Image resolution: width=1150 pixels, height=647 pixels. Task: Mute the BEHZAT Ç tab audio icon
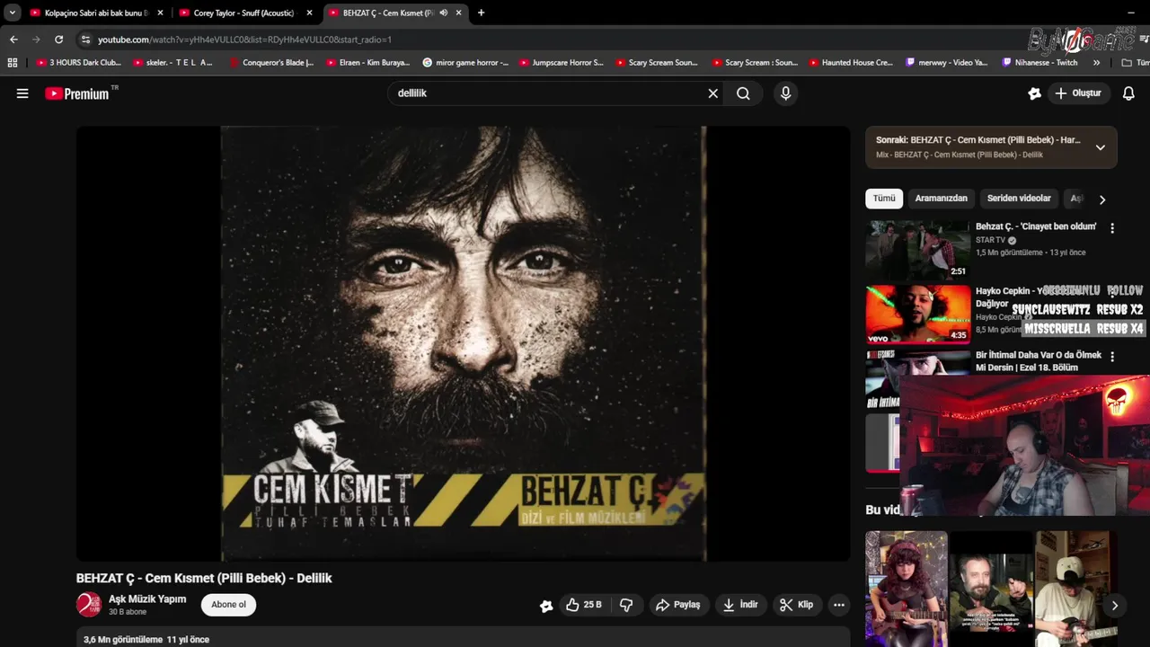(443, 13)
